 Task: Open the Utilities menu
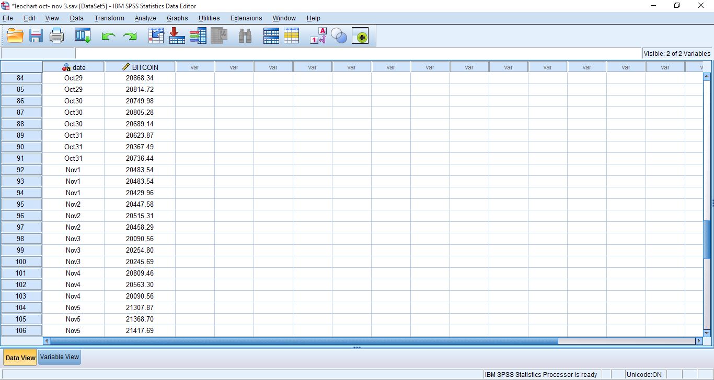click(209, 18)
